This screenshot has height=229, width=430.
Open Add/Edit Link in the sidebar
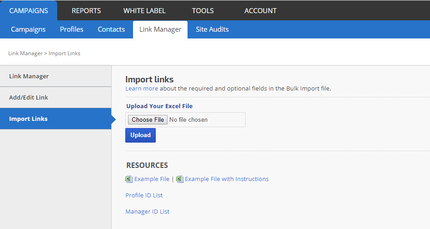click(29, 97)
